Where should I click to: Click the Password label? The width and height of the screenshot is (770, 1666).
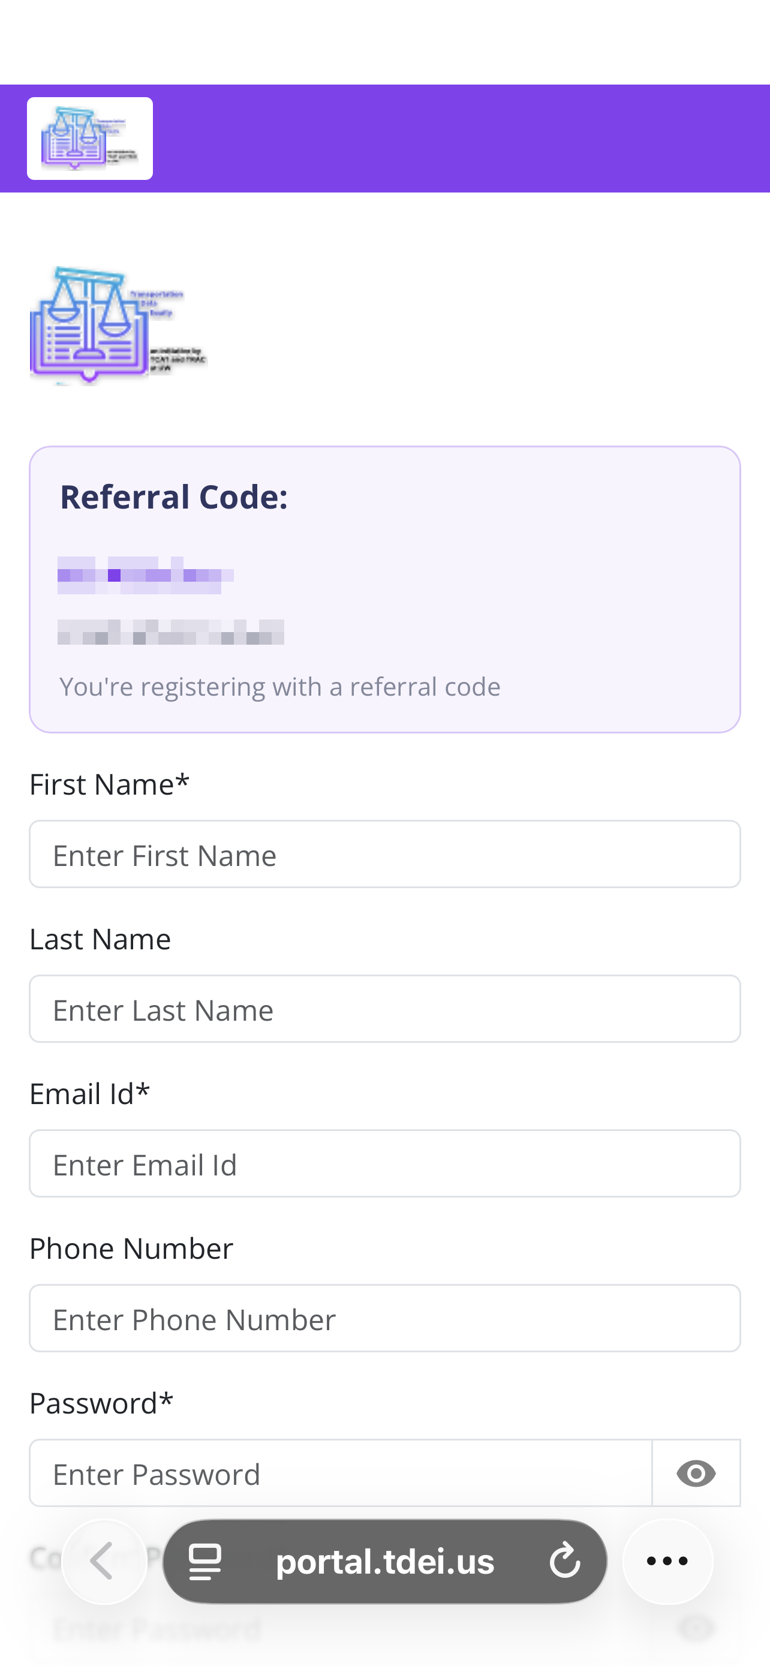click(101, 1403)
